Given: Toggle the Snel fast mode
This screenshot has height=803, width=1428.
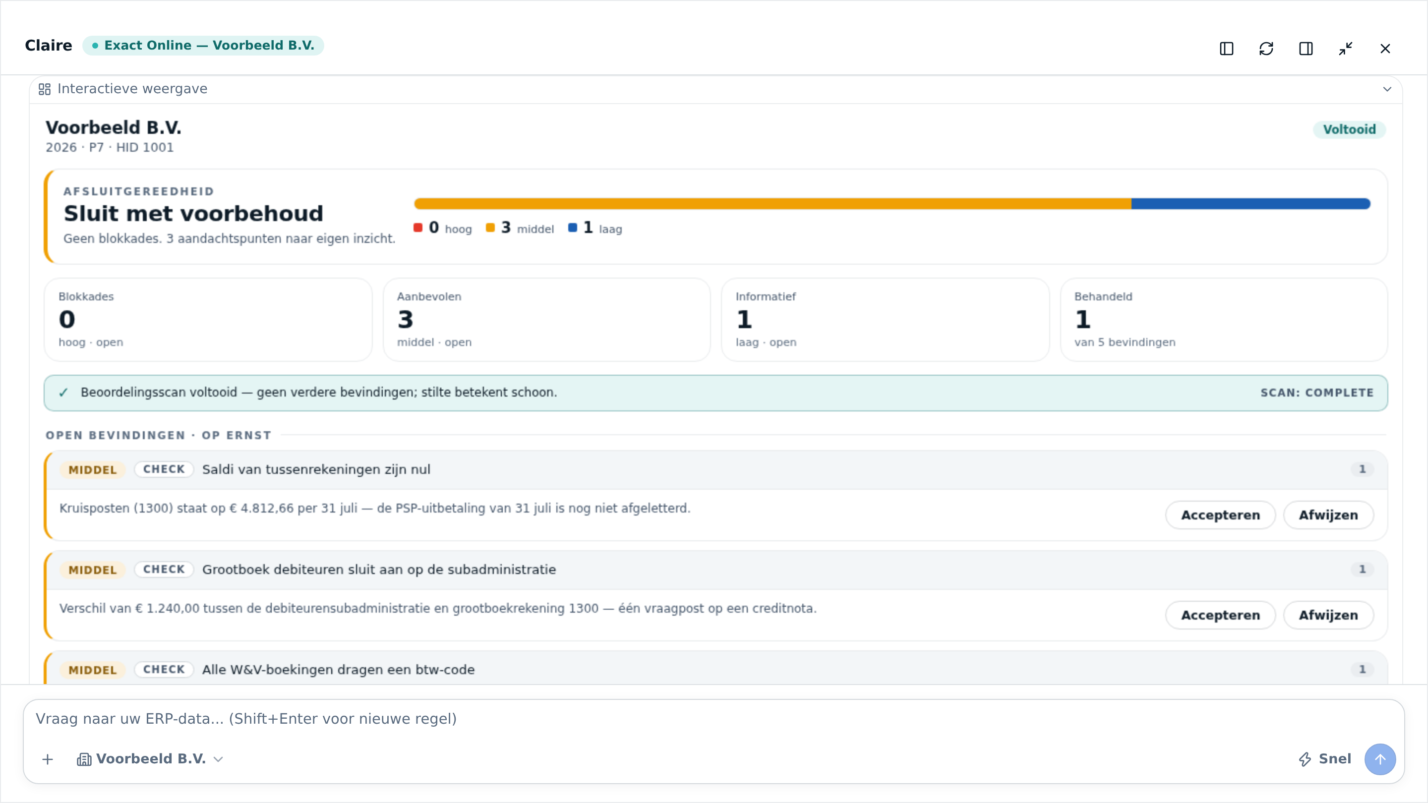Looking at the screenshot, I should 1324,760.
